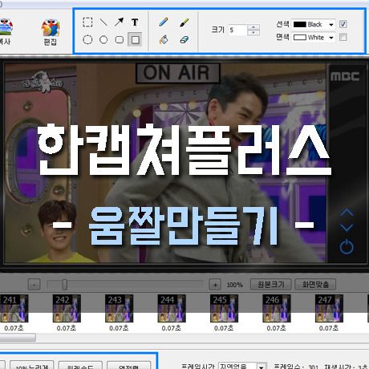Screen dimensions: 369x369
Task: Click the 0.07초 duration under frame 244
Action: point(172,328)
